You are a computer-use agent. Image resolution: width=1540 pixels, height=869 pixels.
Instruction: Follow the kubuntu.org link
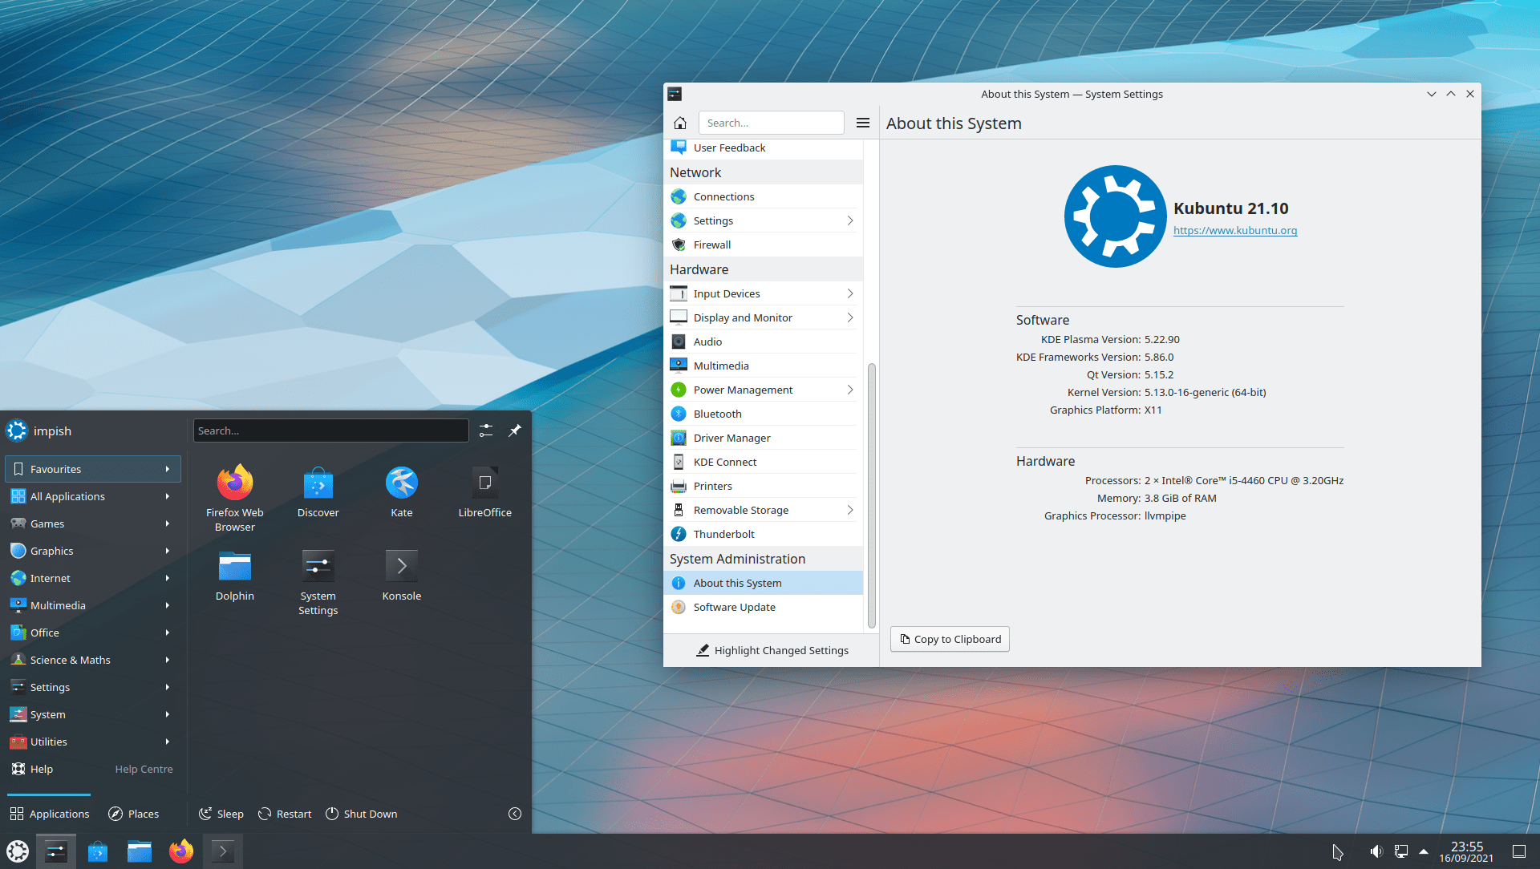pyautogui.click(x=1235, y=230)
